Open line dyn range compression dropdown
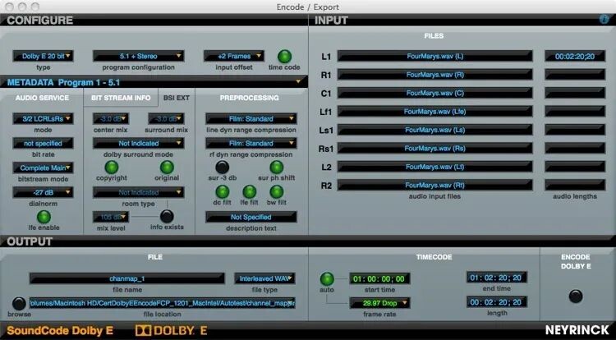The image size is (616, 340). tap(251, 118)
